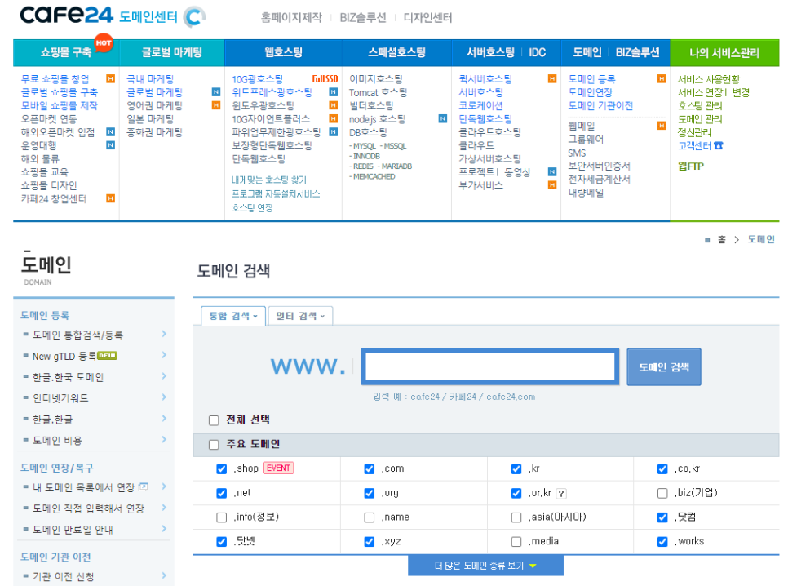Click the new badge on New gTLD 등록
This screenshot has width=788, height=586.
point(107,356)
